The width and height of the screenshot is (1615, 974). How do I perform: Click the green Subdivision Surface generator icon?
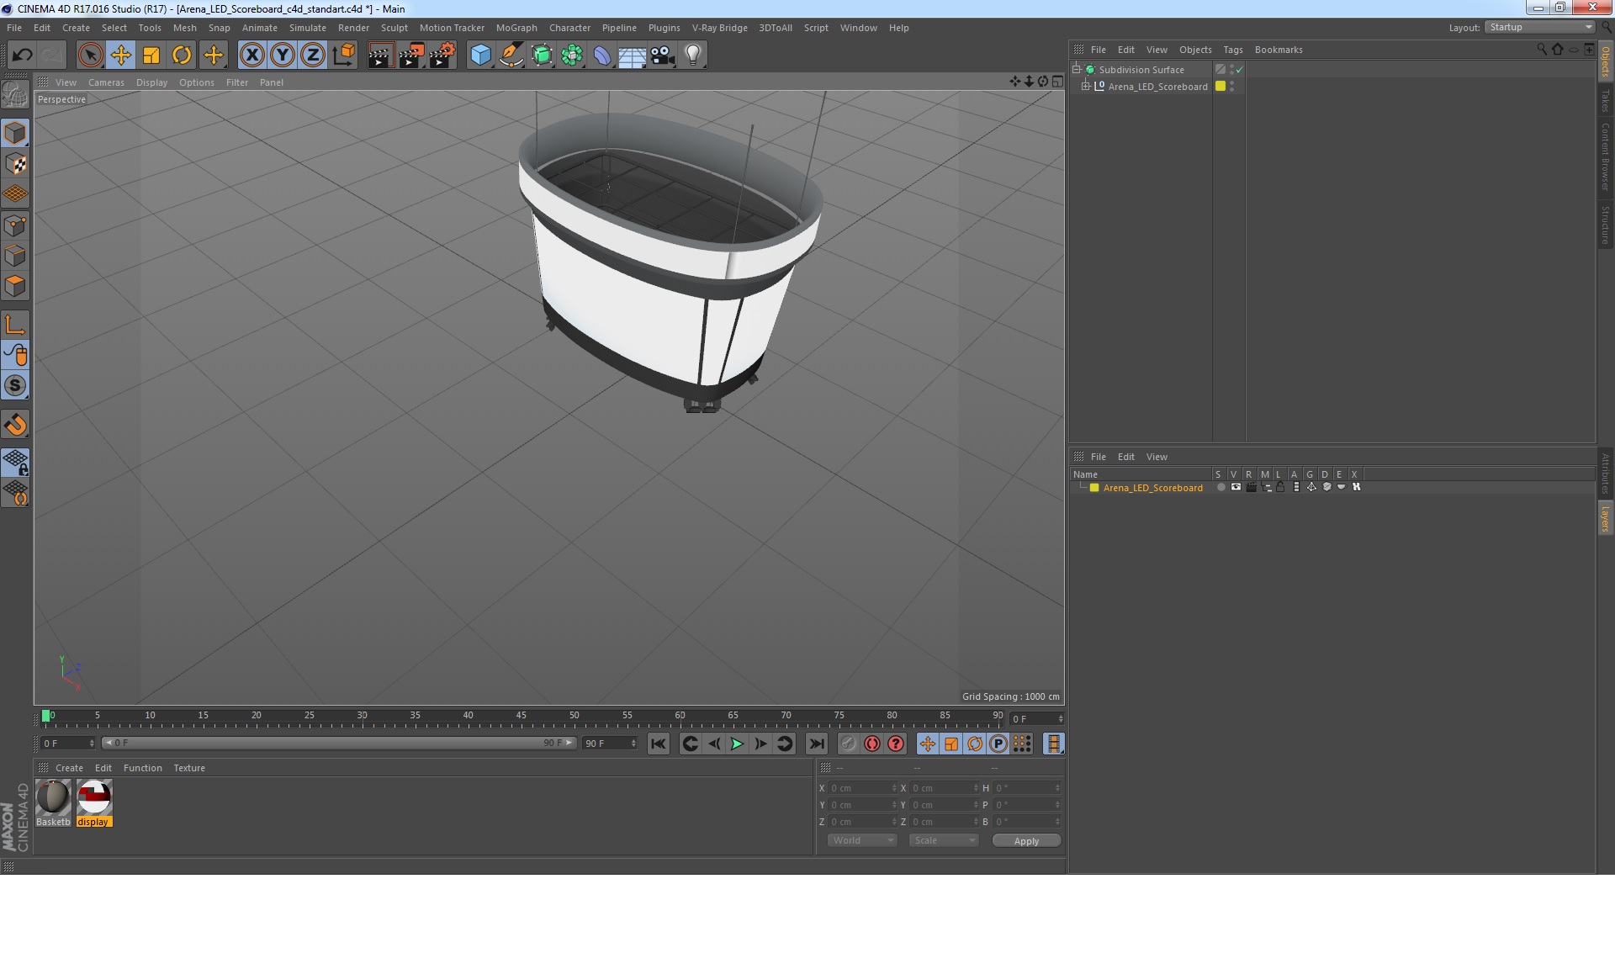(x=542, y=56)
